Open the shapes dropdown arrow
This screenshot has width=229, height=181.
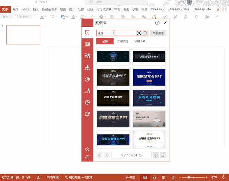pos(67,17)
